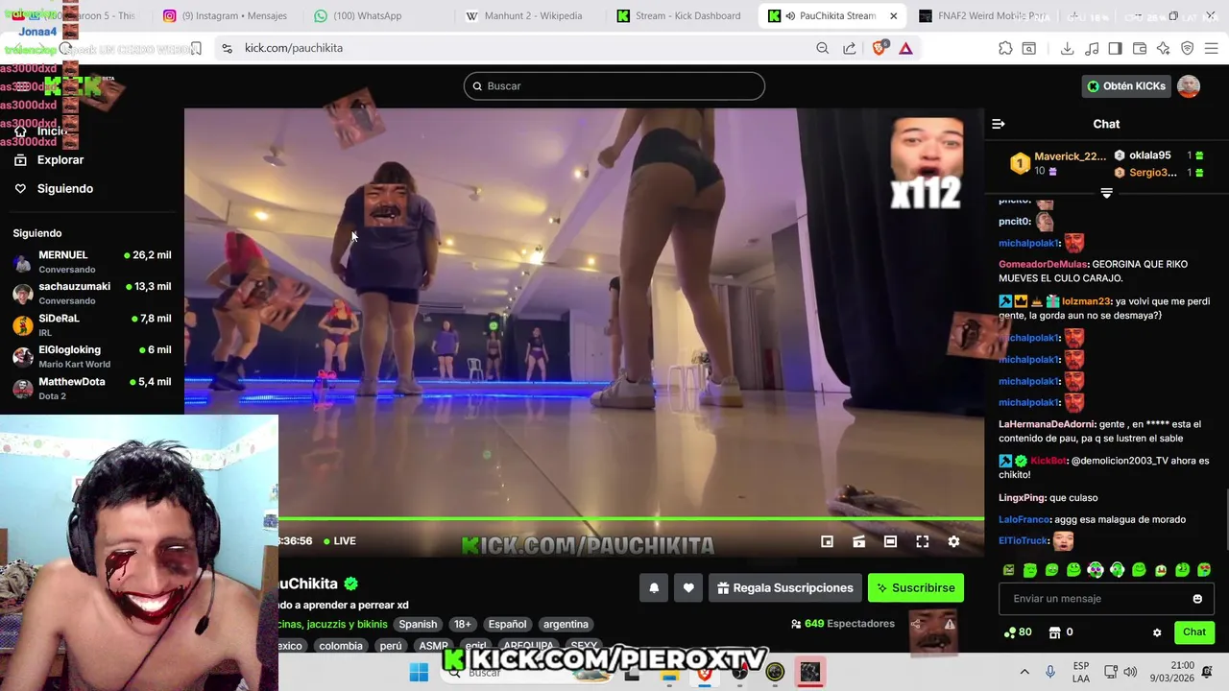The width and height of the screenshot is (1229, 691).
Task: Open the emoji picker in the message box
Action: pyautogui.click(x=1197, y=599)
